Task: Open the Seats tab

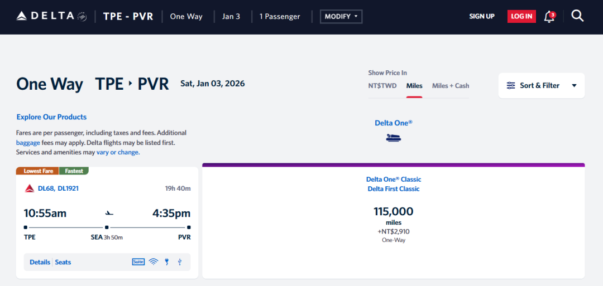Action: (x=63, y=262)
